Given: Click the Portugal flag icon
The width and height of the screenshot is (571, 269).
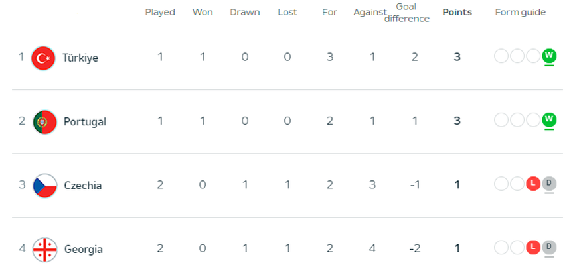Looking at the screenshot, I should (45, 121).
